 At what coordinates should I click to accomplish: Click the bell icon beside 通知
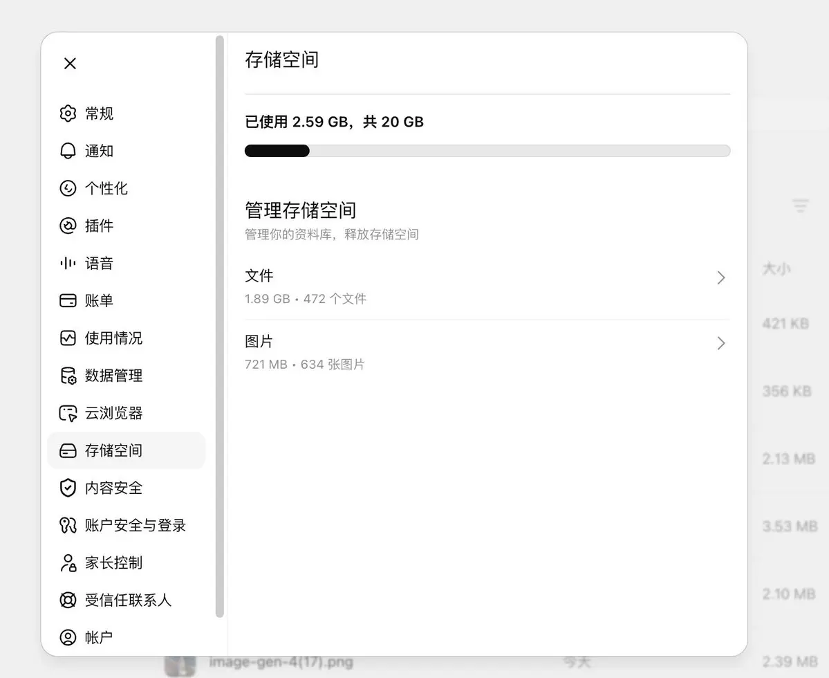(68, 151)
